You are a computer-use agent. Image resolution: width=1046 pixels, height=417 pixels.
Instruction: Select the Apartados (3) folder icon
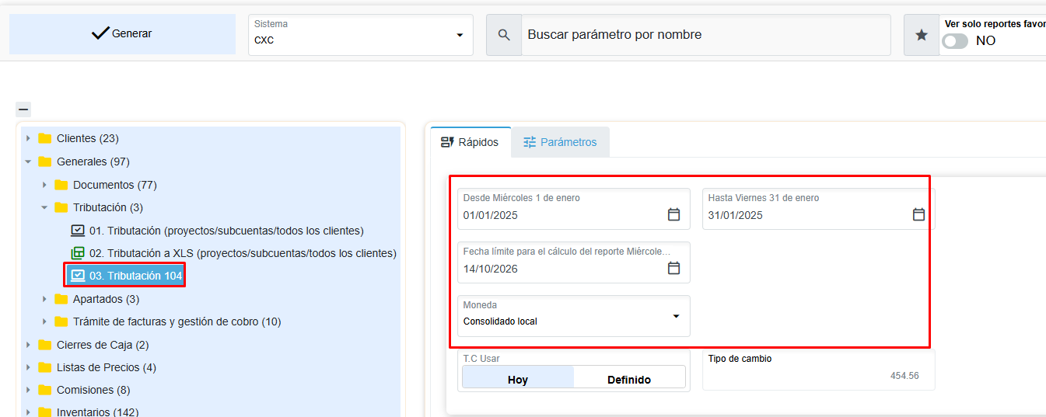(61, 299)
